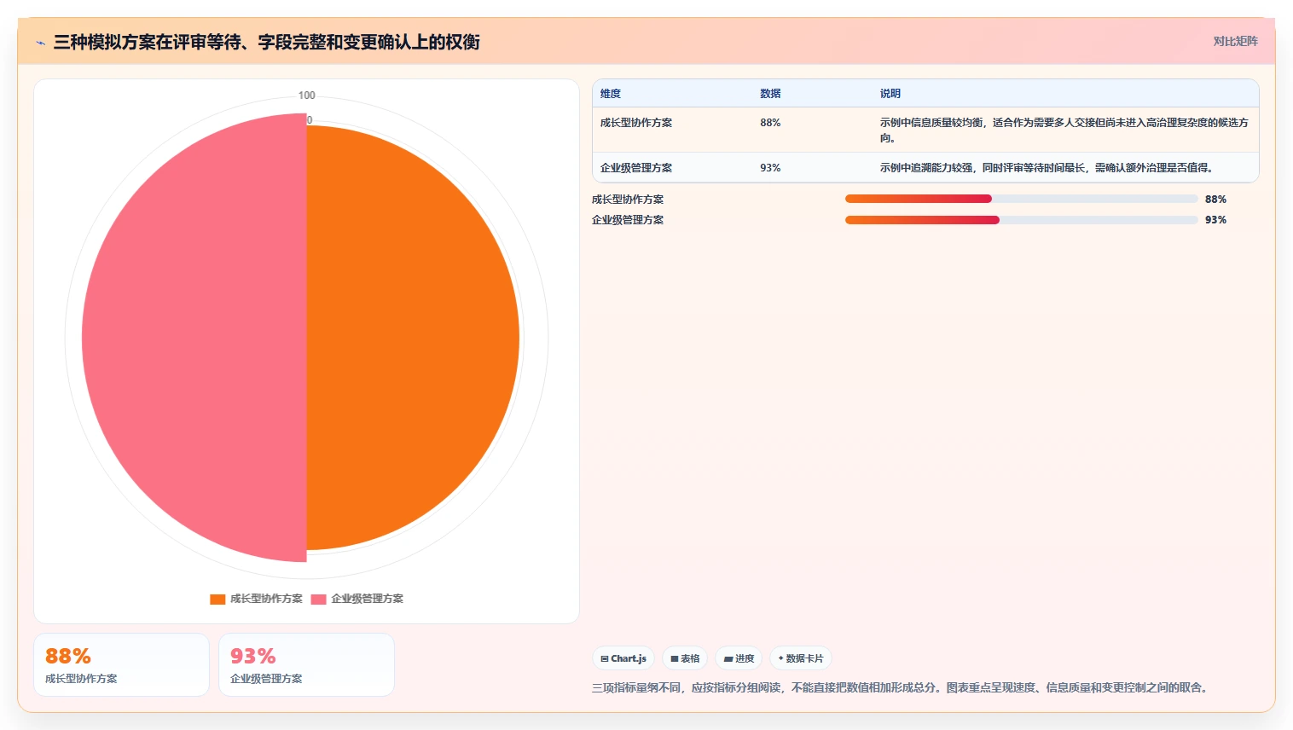This screenshot has width=1293, height=730.
Task: Click description text for 成长型协作方案 row
Action: pos(1064,130)
